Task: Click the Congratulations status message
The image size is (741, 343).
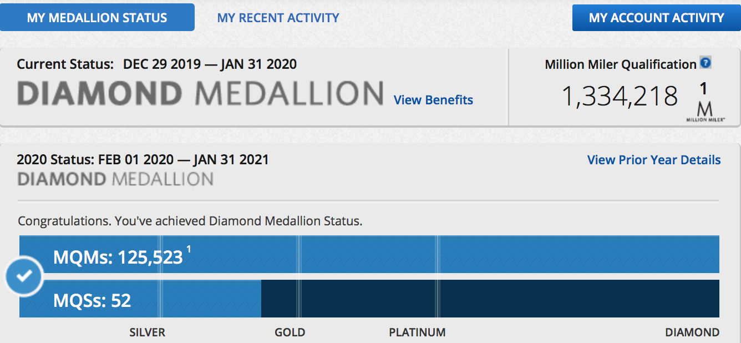Action: click(190, 221)
